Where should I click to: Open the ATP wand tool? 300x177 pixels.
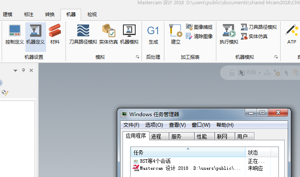point(292,35)
